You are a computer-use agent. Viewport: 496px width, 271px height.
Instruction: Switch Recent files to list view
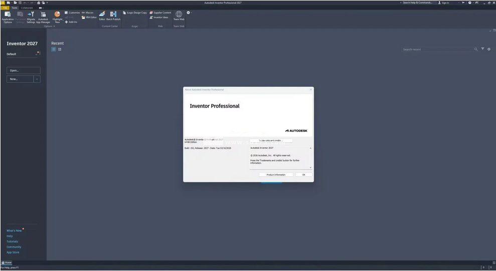[x=54, y=49]
